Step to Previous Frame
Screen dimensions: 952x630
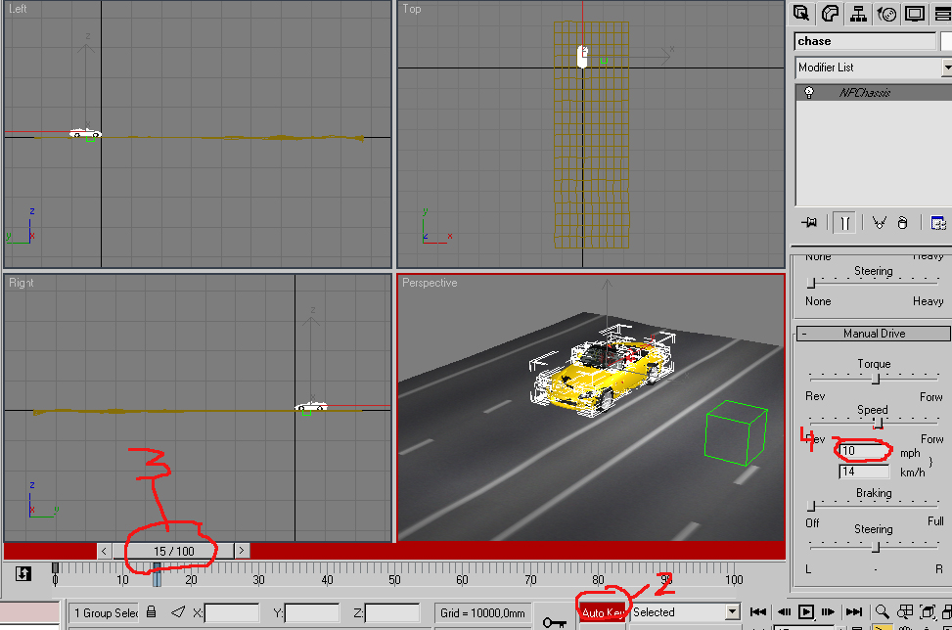point(784,611)
